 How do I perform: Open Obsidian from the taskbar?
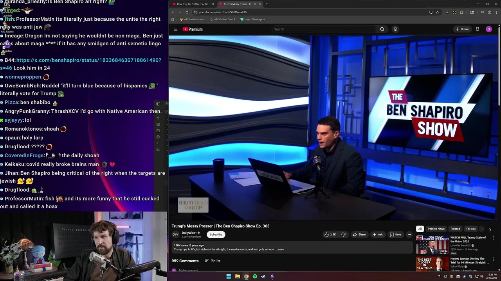coord(272,276)
